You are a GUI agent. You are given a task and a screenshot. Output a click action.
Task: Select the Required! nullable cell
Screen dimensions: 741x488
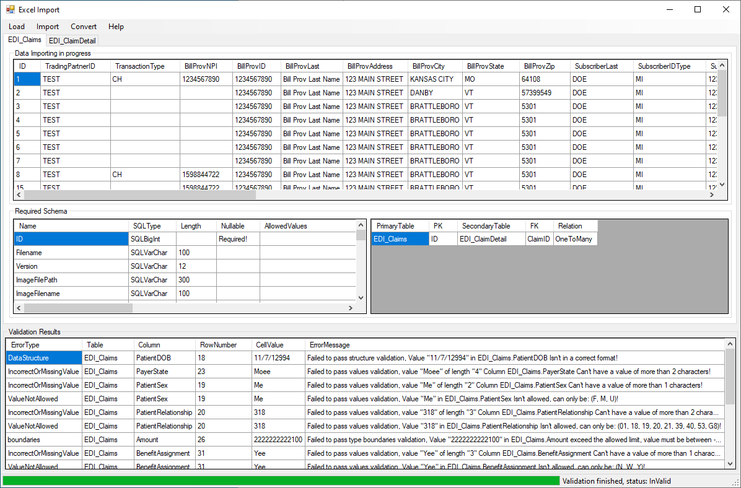tap(238, 239)
